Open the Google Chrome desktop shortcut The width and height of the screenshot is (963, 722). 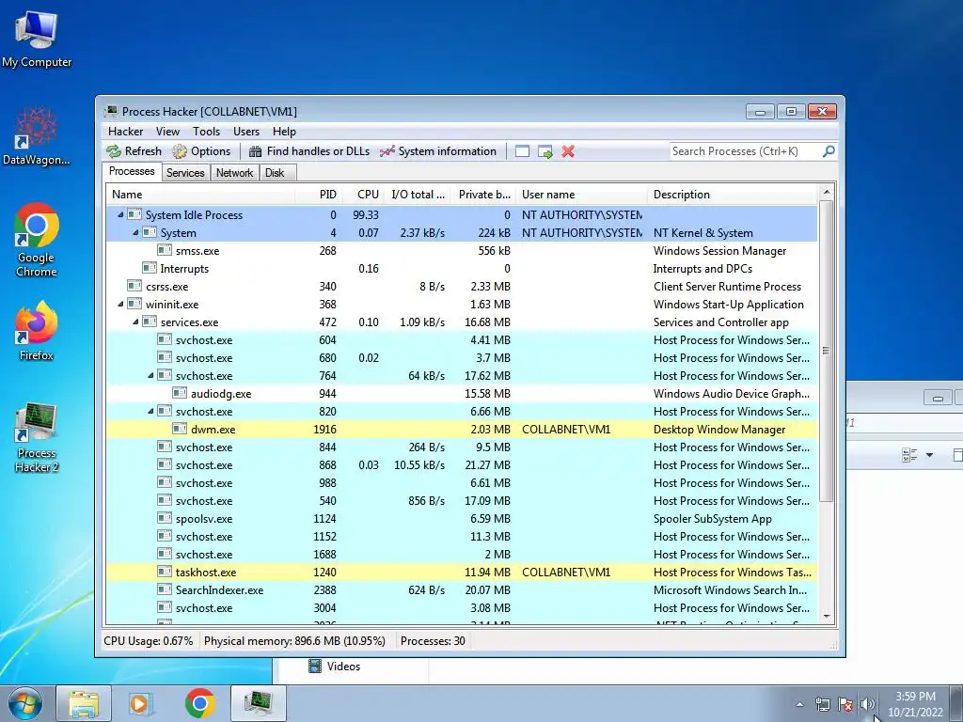[37, 240]
